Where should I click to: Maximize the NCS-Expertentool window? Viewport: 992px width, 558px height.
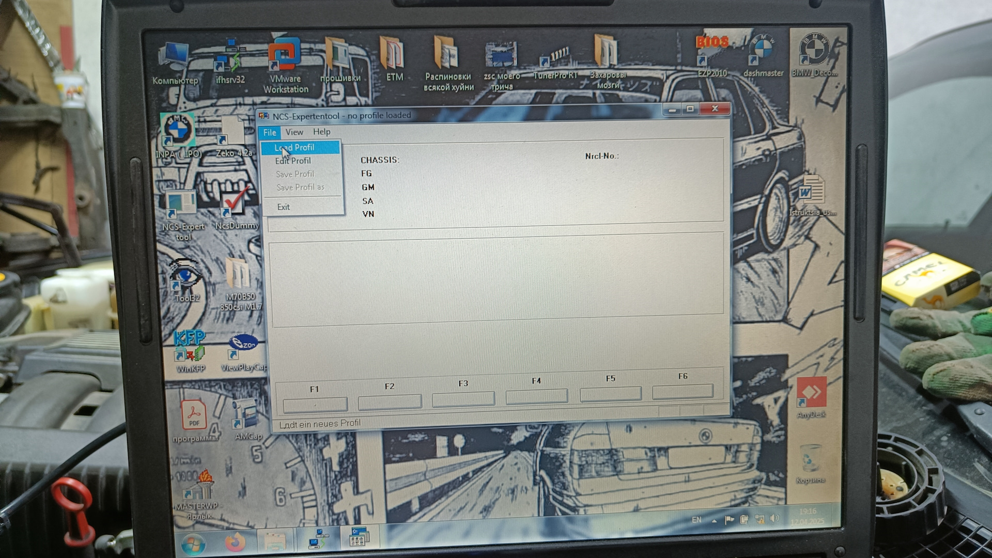pyautogui.click(x=690, y=109)
